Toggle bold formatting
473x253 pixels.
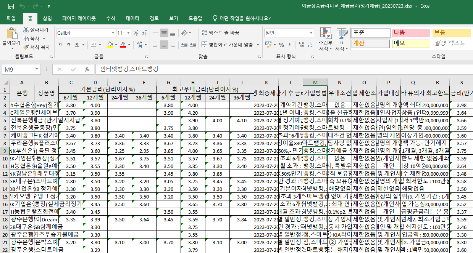tap(60, 45)
